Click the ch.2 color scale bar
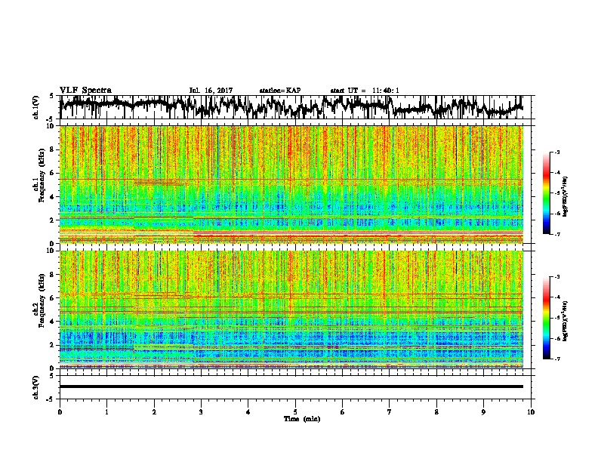Image resolution: width=598 pixels, height=462 pixels. click(x=546, y=318)
